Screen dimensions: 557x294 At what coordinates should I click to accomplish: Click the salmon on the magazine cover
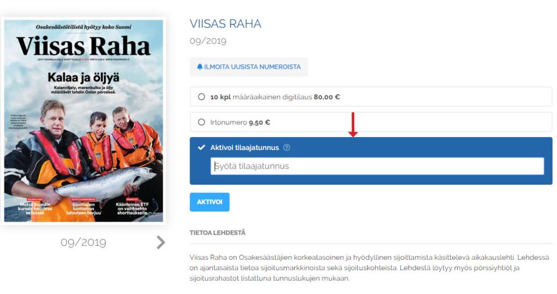tap(106, 184)
